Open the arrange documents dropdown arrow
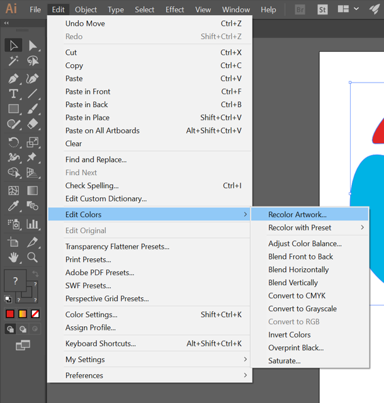The image size is (384, 403). point(356,9)
